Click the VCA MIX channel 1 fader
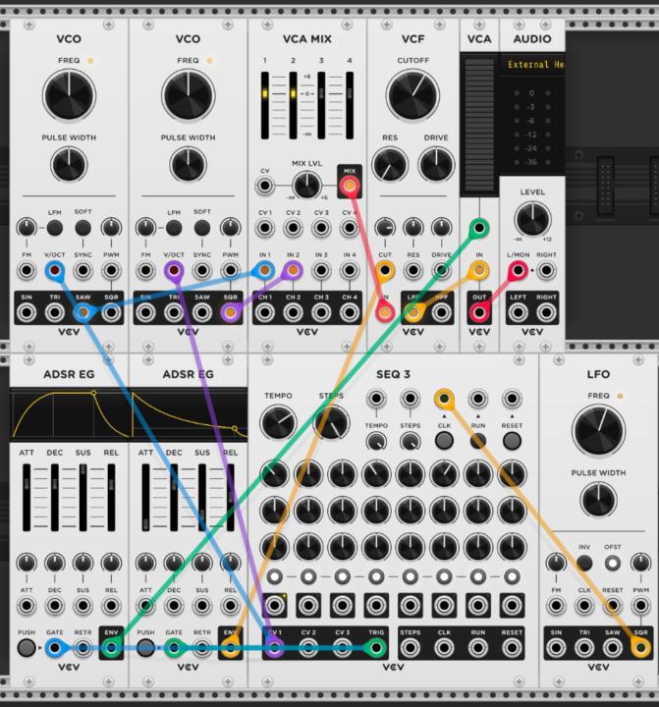The height and width of the screenshot is (707, 659). 265,105
